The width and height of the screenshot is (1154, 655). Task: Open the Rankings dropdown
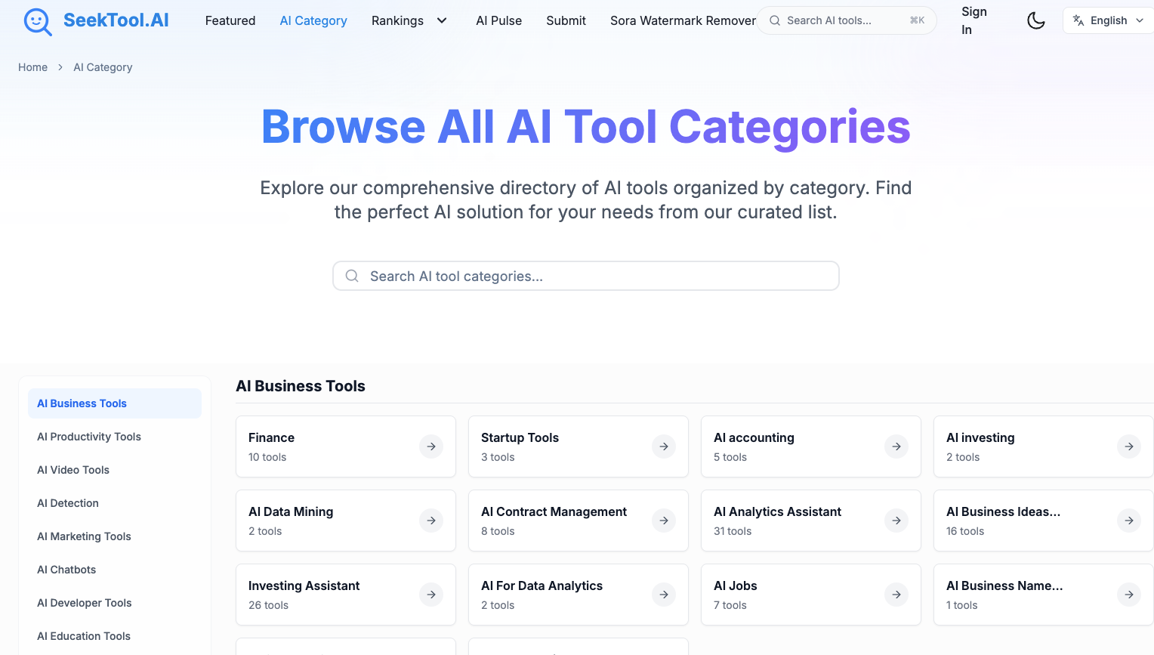coord(410,20)
